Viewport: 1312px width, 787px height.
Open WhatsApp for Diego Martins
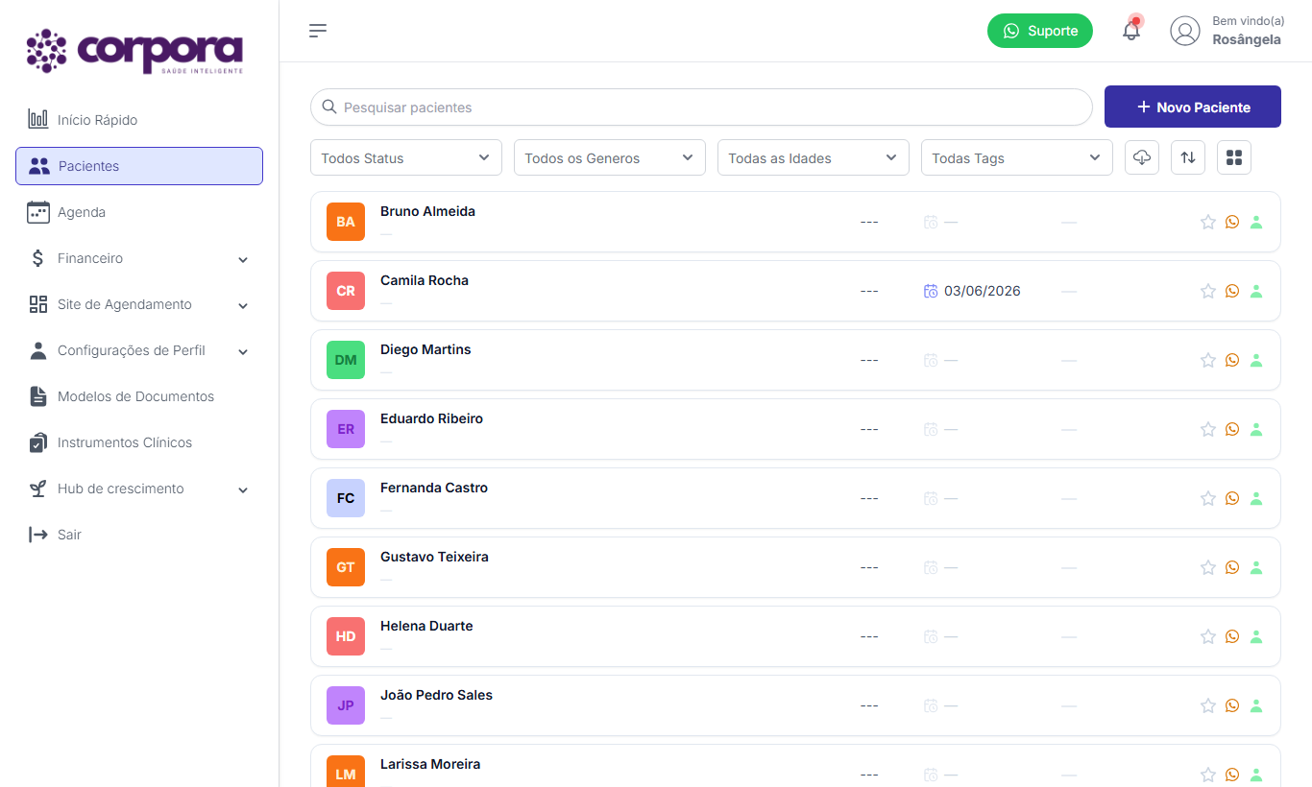tap(1232, 360)
